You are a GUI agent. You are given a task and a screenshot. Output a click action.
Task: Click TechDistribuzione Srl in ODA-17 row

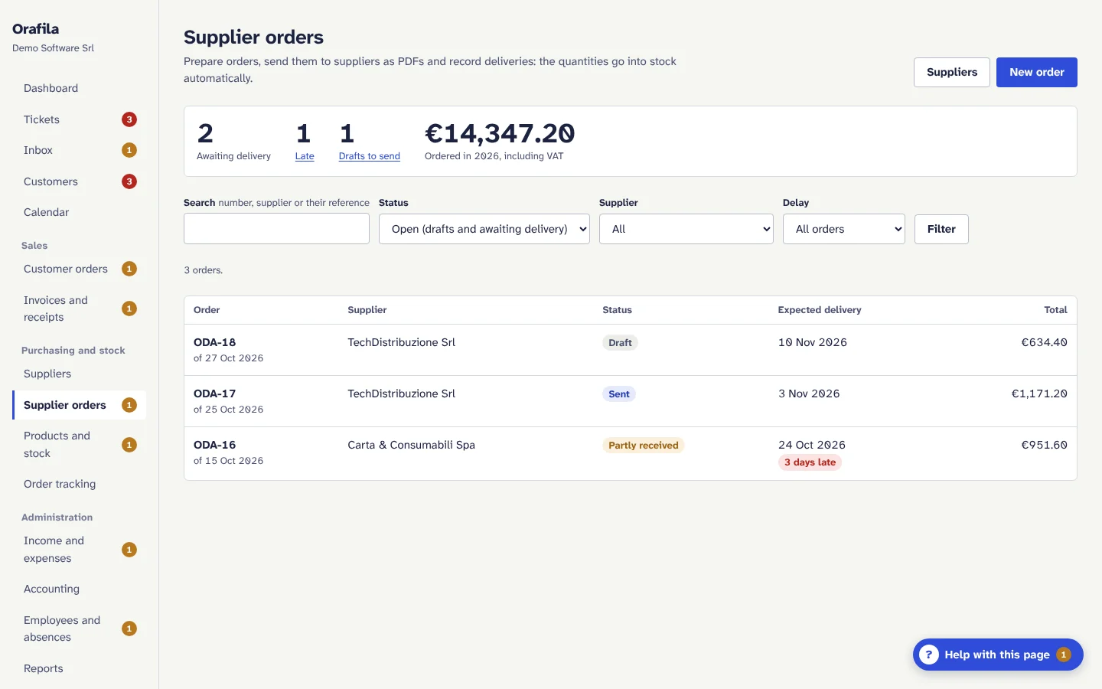pyautogui.click(x=401, y=393)
